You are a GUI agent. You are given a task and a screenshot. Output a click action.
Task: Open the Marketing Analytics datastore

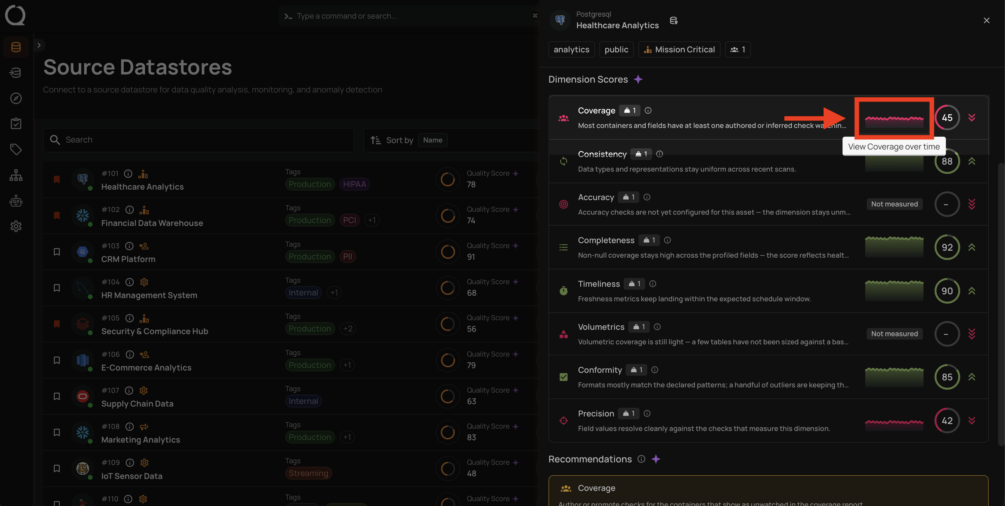[x=140, y=440]
